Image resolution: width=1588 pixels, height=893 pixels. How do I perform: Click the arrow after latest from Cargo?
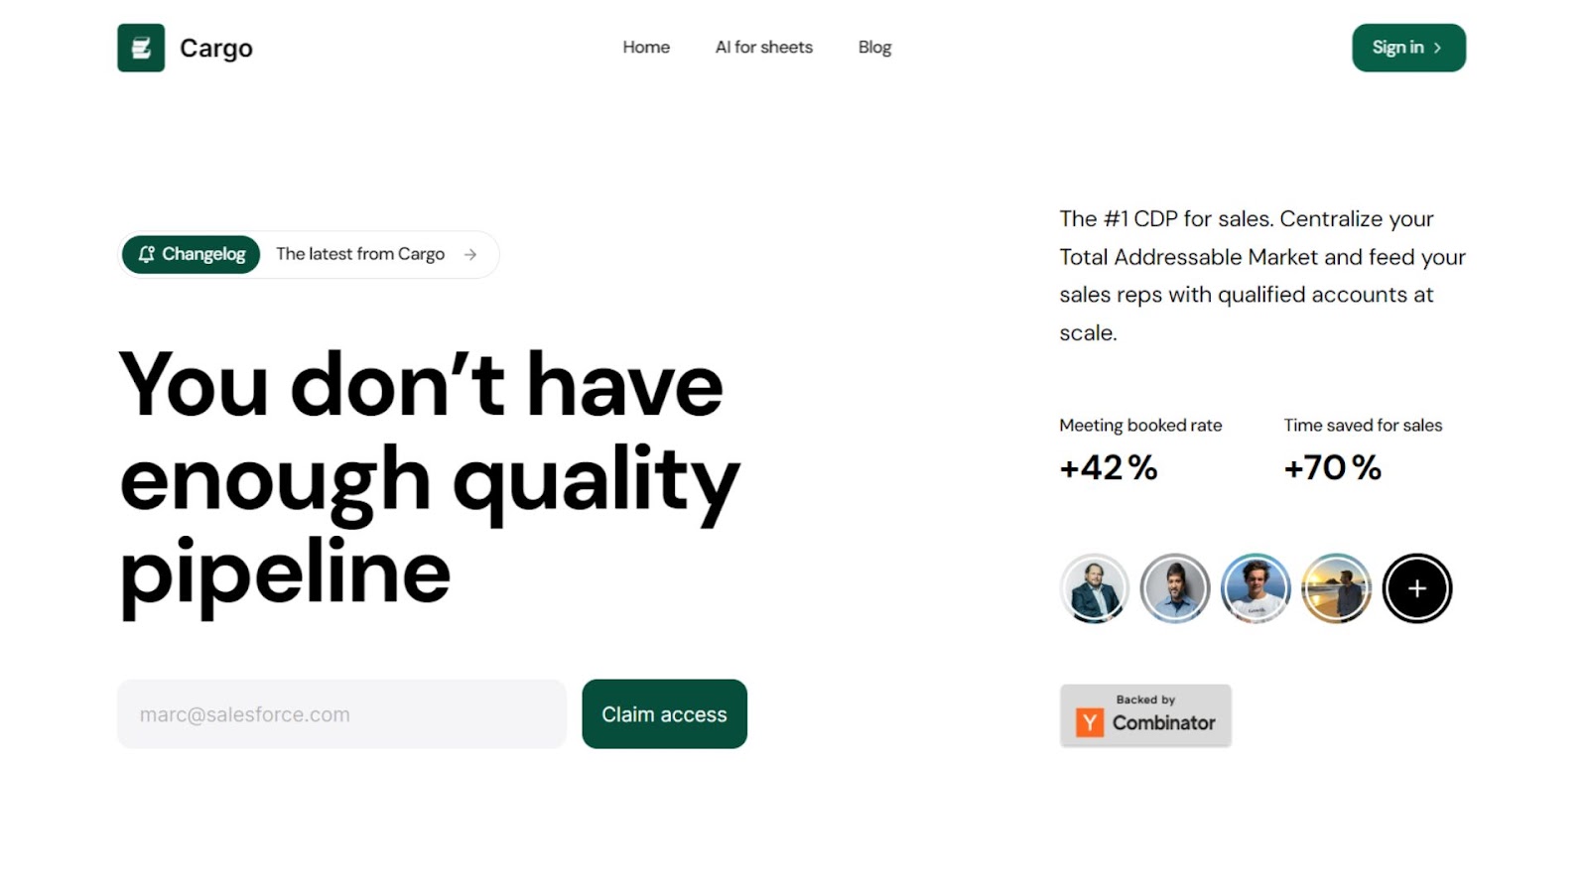point(470,255)
